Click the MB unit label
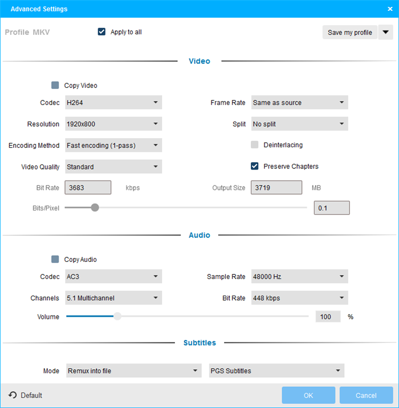399x408 pixels. (x=316, y=188)
